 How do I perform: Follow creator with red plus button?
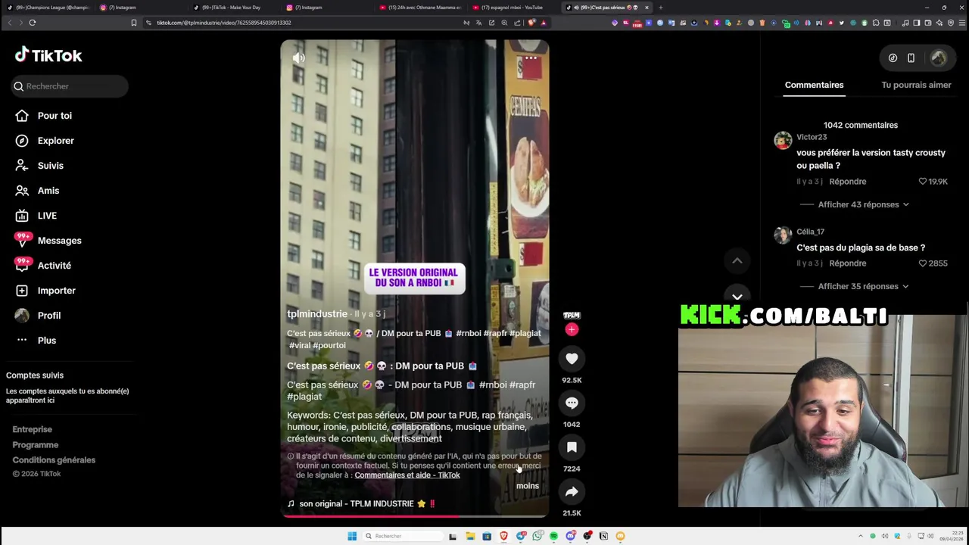572,329
